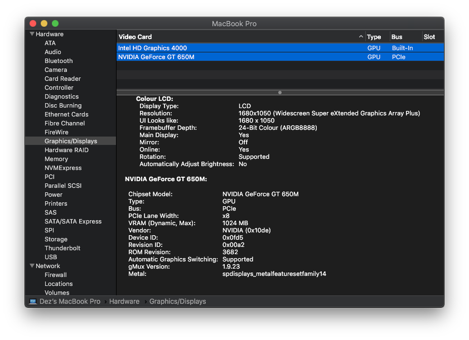The image size is (469, 340).
Task: Open Parallel SCSI entry
Action: [x=63, y=186]
